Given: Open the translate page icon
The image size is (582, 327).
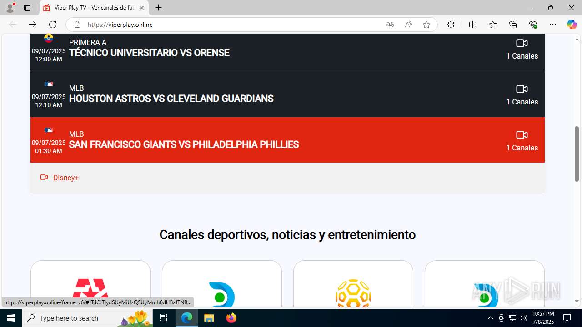Looking at the screenshot, I should click(390, 25).
